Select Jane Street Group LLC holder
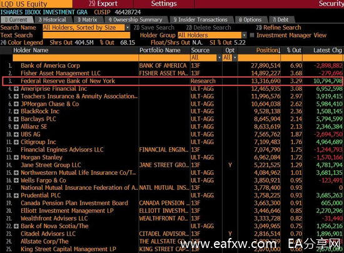This screenshot has width=344, height=253. click(51, 165)
